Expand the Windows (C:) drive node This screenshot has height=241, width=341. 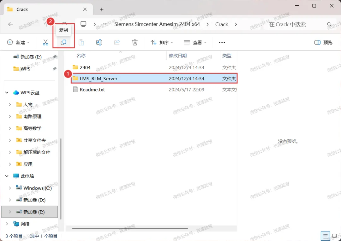10,188
